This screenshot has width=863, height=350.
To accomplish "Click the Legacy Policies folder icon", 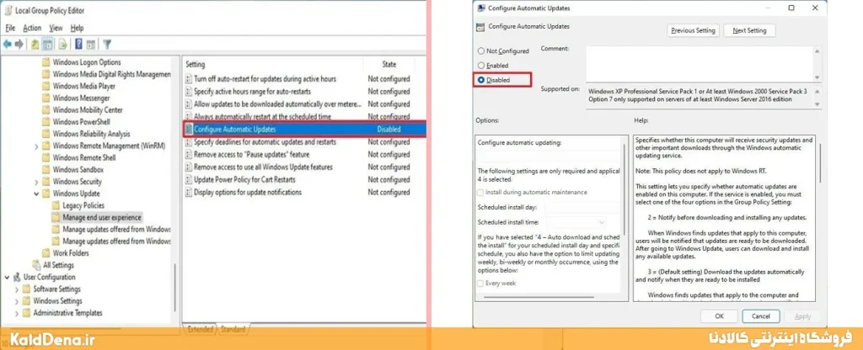I will click(x=56, y=205).
